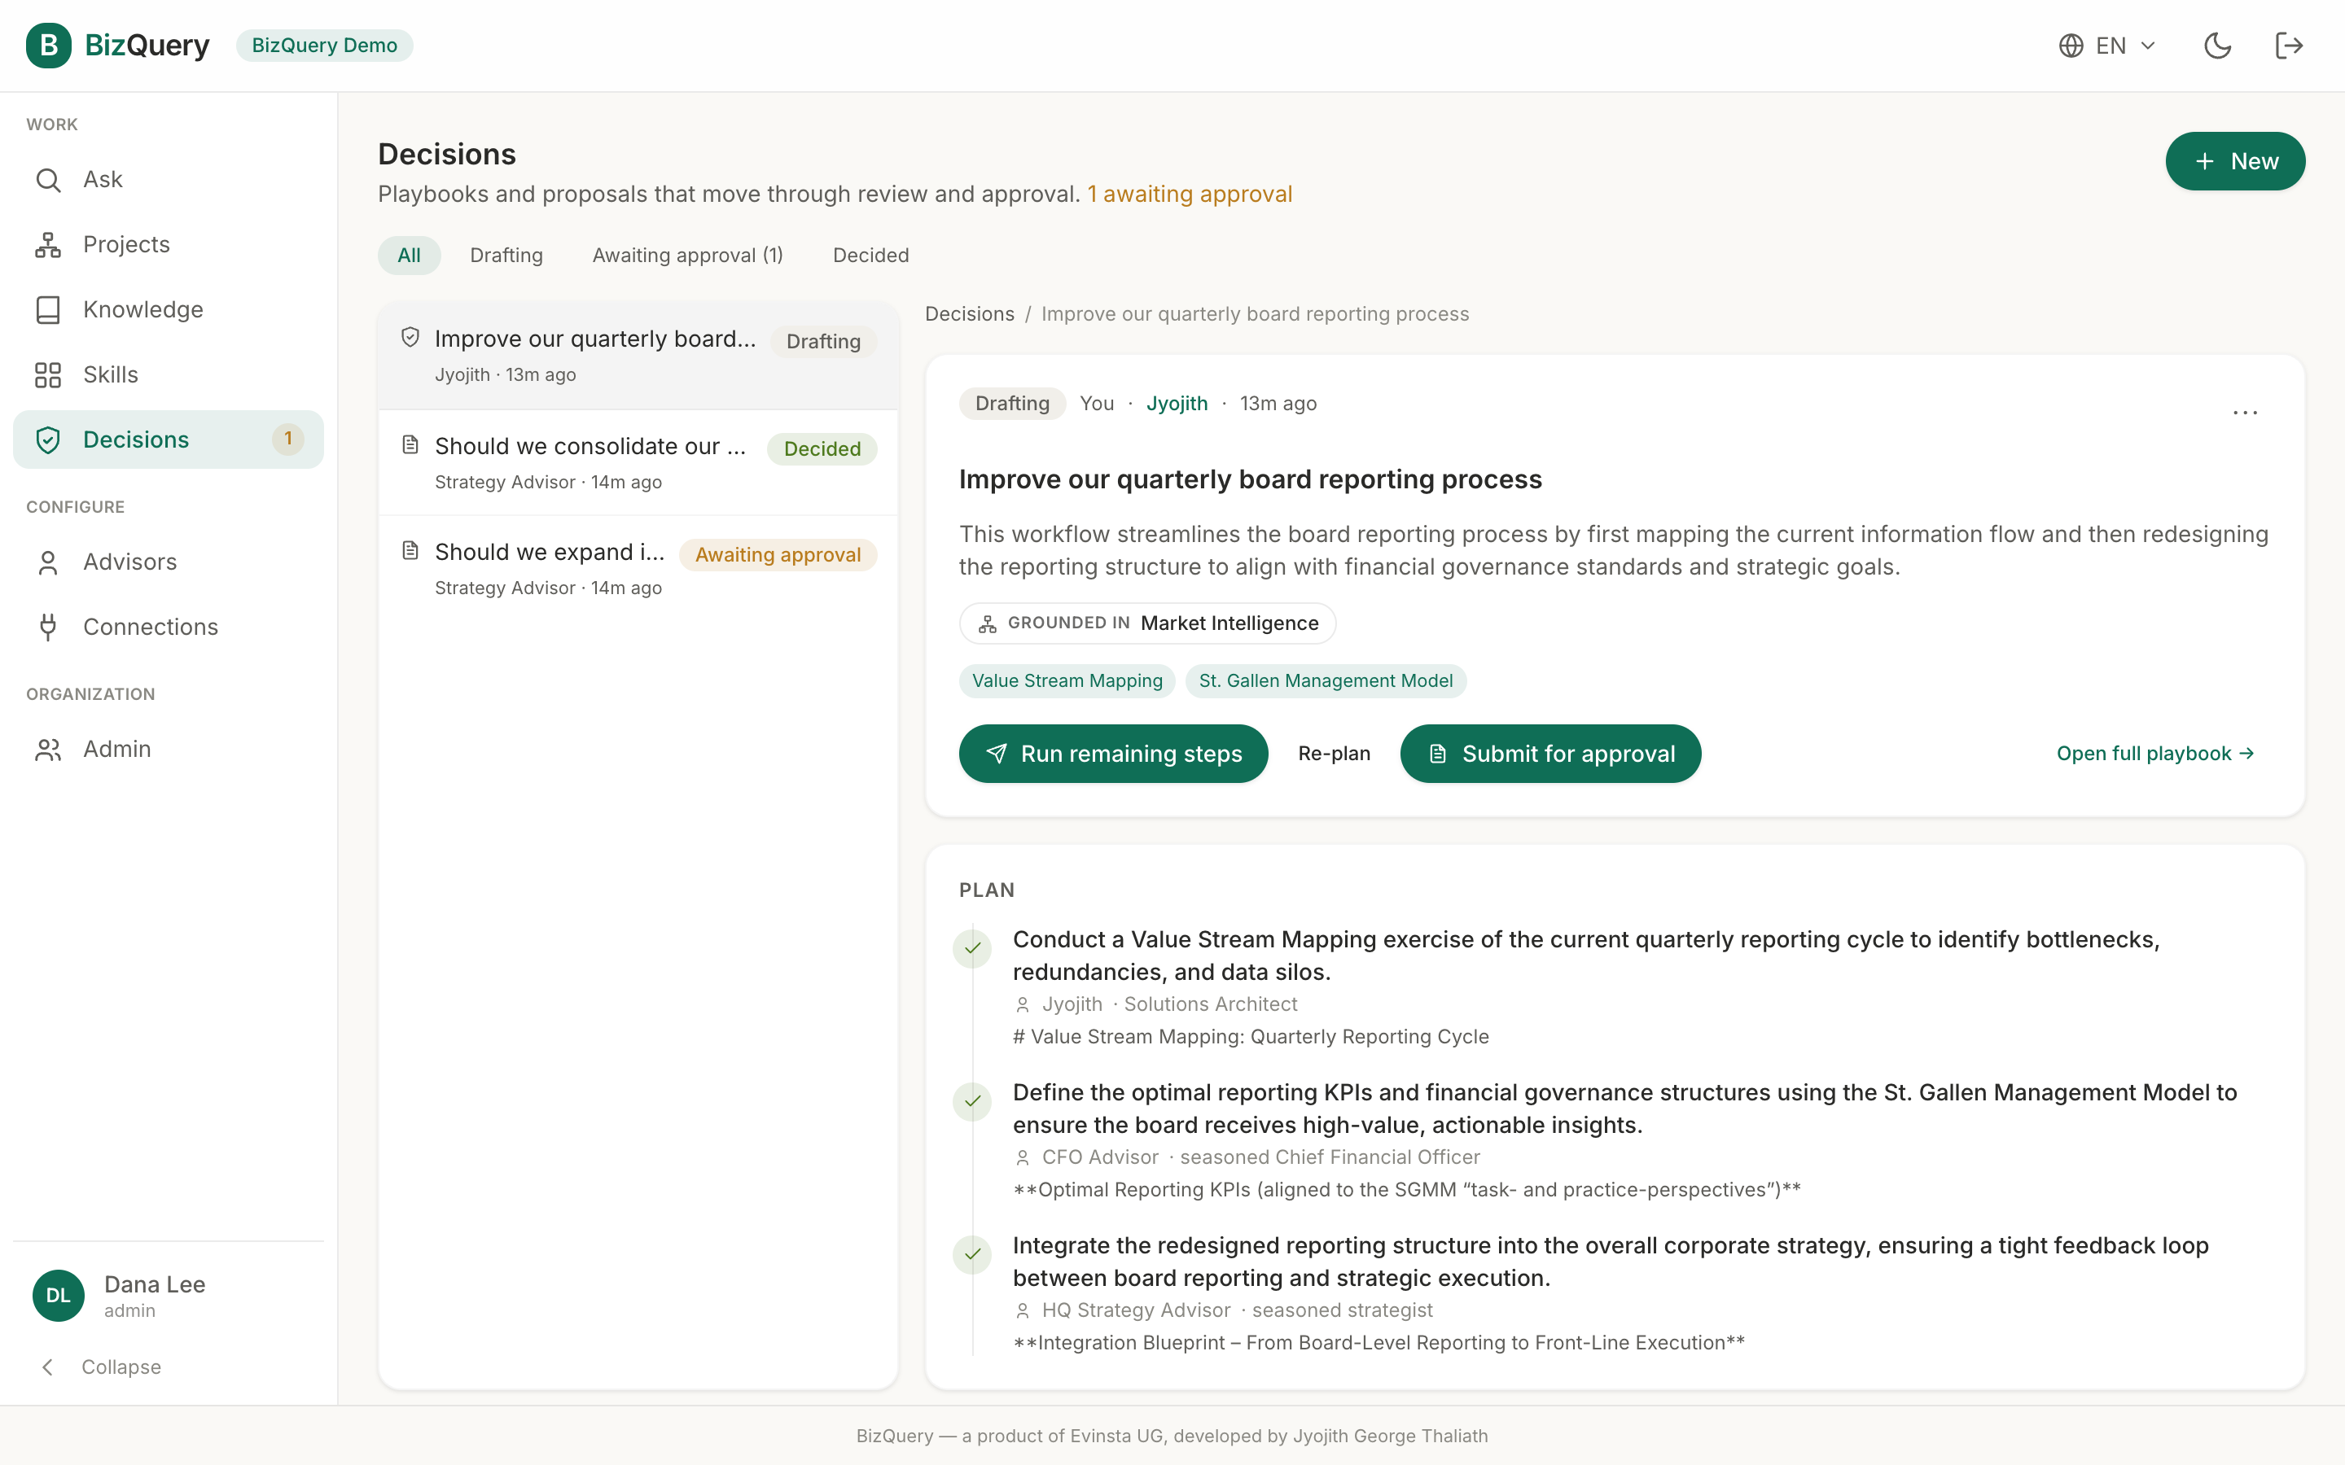This screenshot has height=1465, width=2345.
Task: Click document icon of 'Should we expand' item
Action: pyautogui.click(x=410, y=550)
